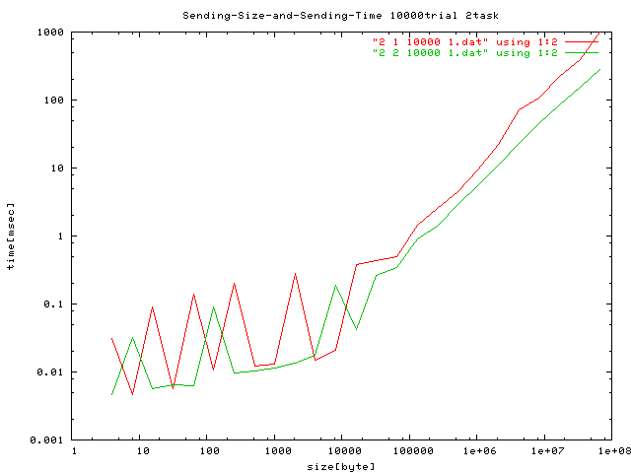Click the 100000 x-axis tick label
631x473 pixels.
408,451
